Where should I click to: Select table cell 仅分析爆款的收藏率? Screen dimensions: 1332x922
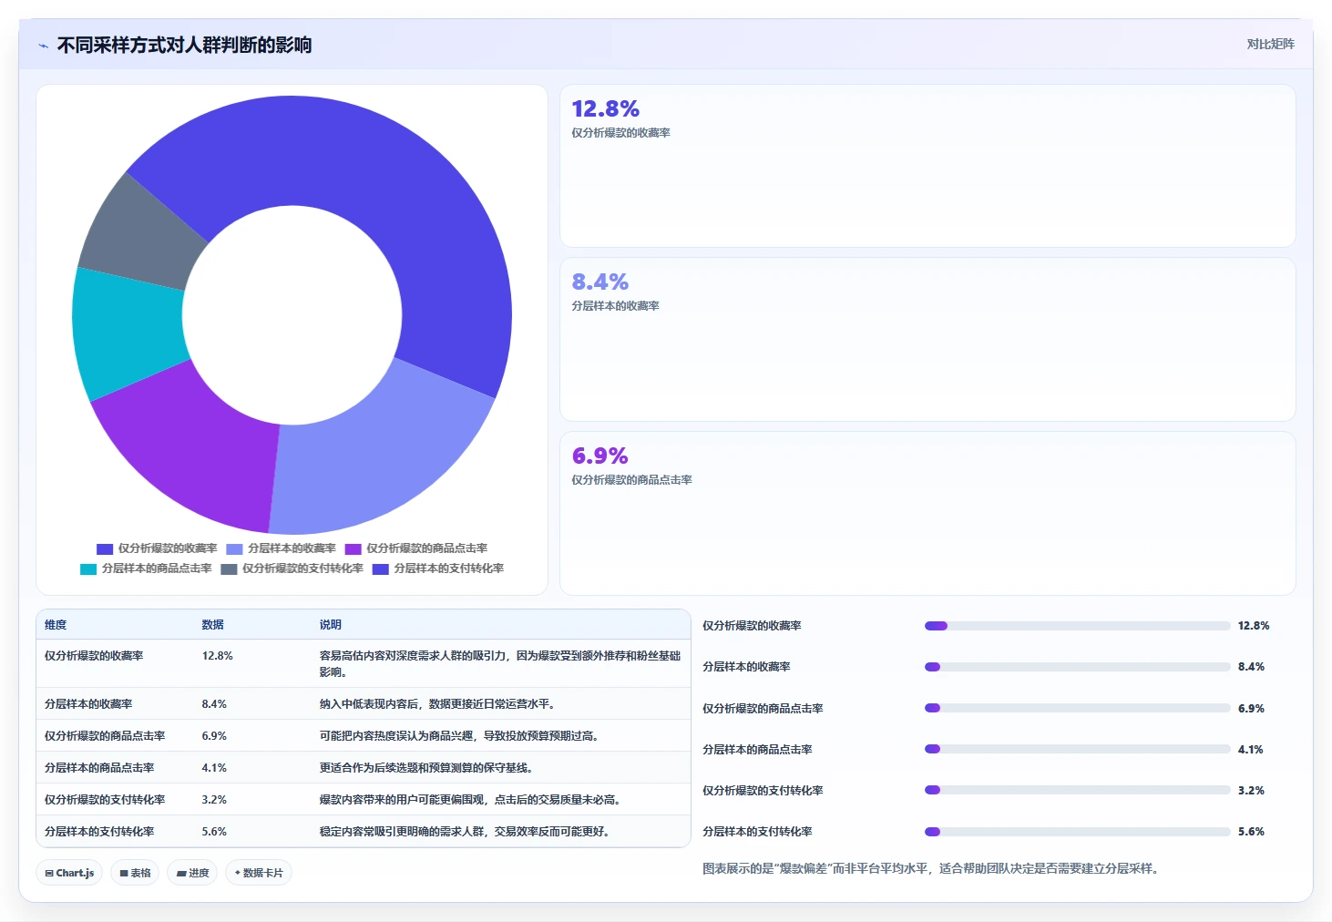94,656
